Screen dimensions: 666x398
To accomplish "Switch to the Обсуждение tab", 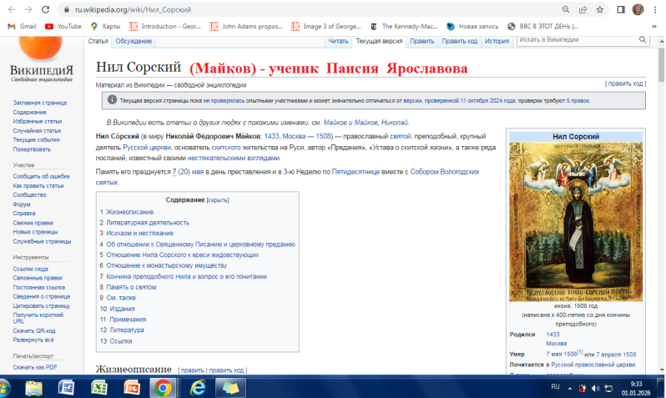I will click(134, 41).
